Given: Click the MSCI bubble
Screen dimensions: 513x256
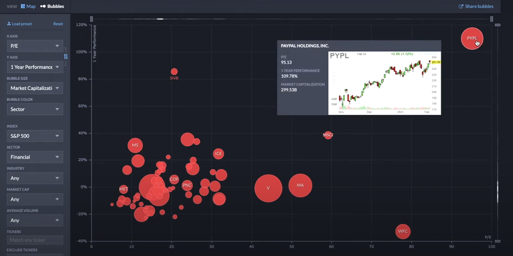Looking at the screenshot, I should tap(328, 135).
